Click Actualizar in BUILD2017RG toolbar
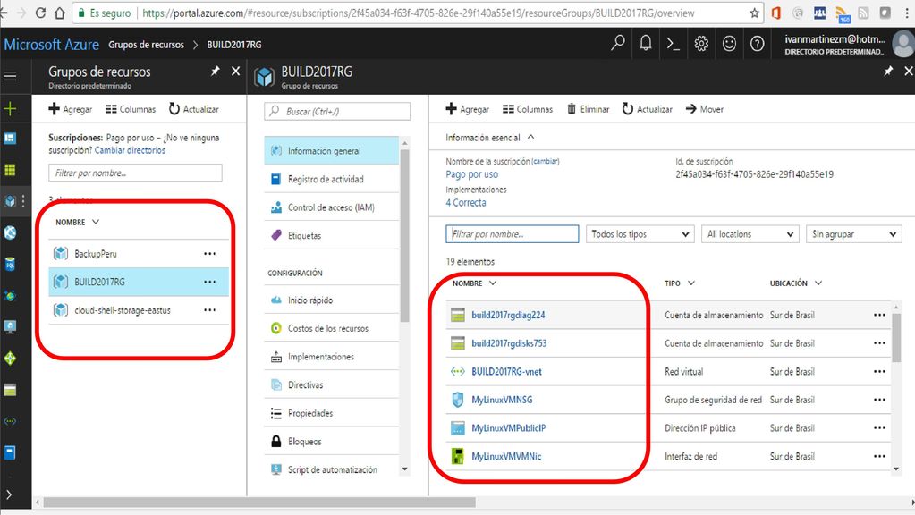Image resolution: width=915 pixels, height=515 pixels. coord(648,109)
